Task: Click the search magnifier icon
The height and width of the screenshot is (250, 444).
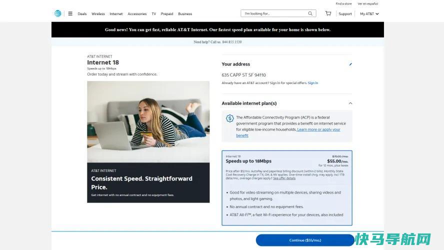Action: tap(310, 13)
